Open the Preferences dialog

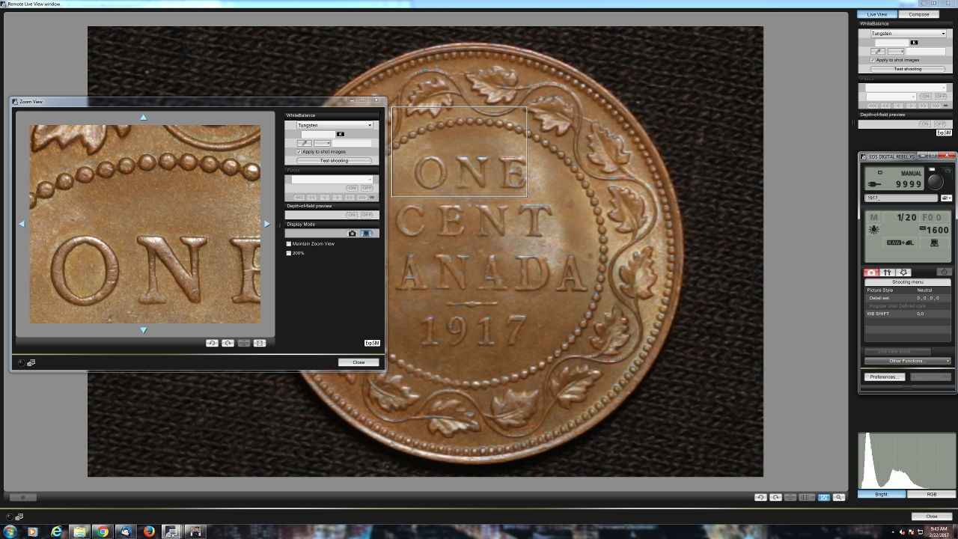click(x=884, y=377)
